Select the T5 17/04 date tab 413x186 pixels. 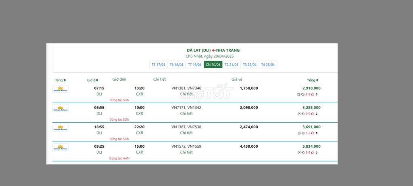click(158, 65)
